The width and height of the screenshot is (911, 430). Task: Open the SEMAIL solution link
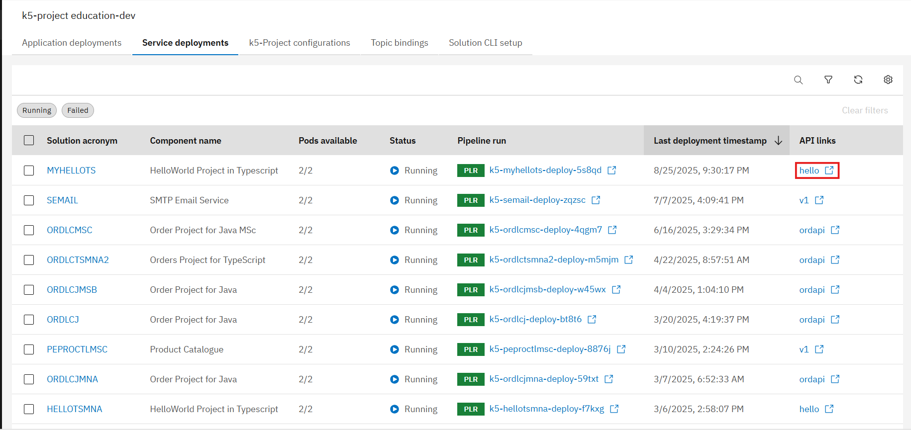[x=62, y=200]
